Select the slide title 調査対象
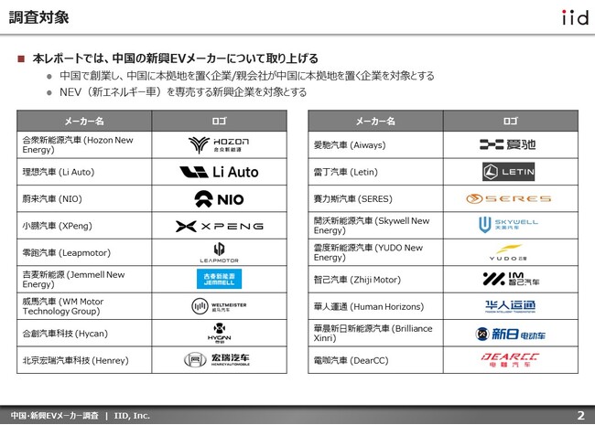 click(x=37, y=18)
